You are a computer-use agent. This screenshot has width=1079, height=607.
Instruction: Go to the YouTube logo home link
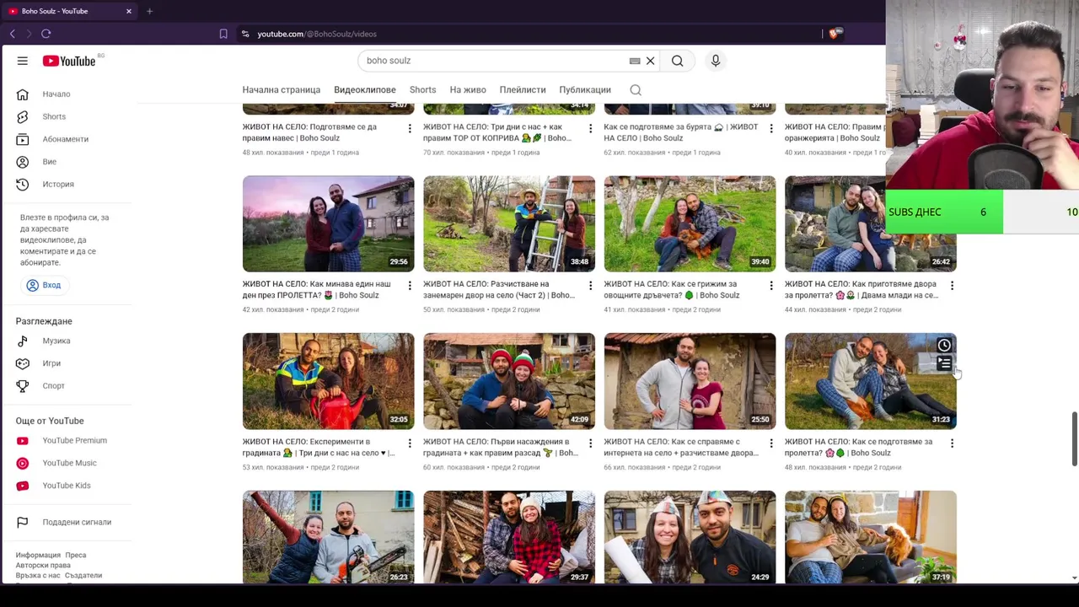click(69, 61)
